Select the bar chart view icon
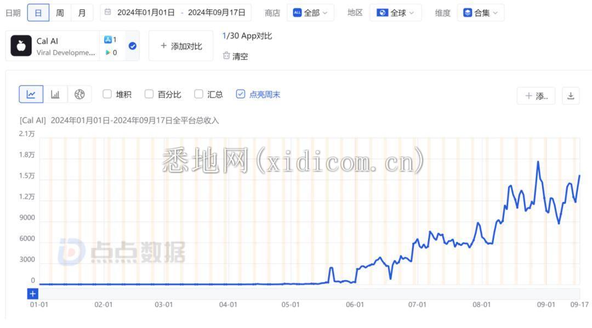The image size is (592, 328). tap(55, 94)
